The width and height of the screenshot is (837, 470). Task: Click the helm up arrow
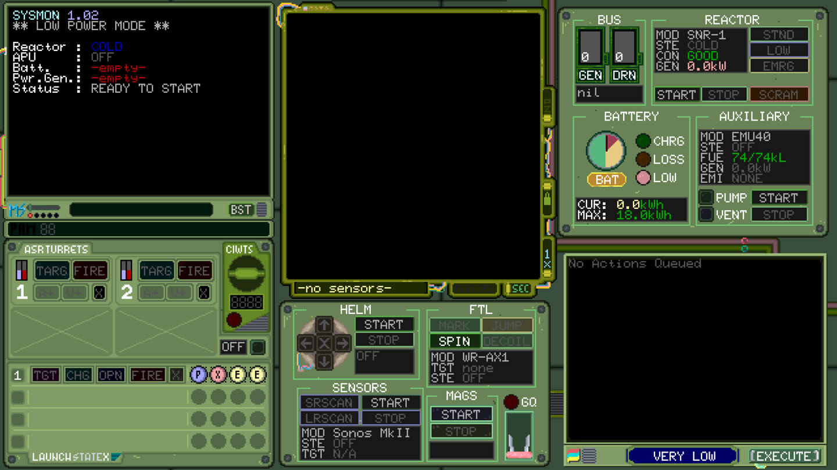tap(324, 325)
